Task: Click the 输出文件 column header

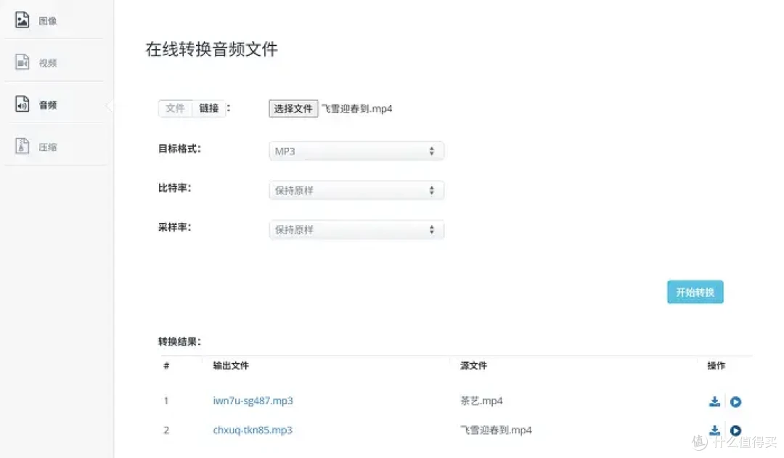Action: pos(231,366)
